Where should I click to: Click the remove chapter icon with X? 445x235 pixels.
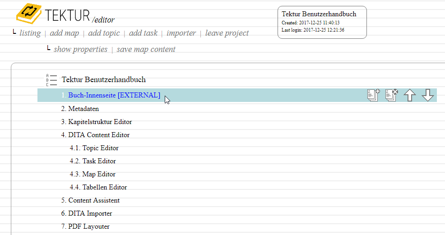tap(391, 95)
